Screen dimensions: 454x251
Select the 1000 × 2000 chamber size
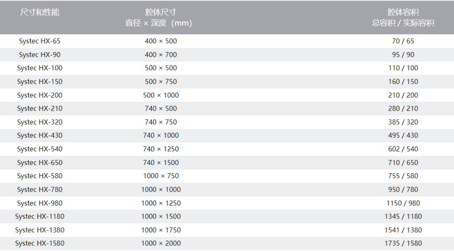coord(161,243)
